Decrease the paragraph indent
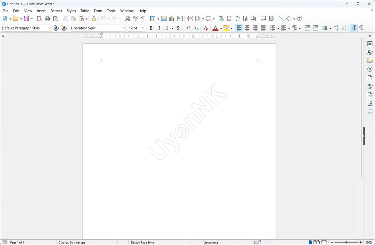Viewport: 375px width, 245px height. (315, 28)
